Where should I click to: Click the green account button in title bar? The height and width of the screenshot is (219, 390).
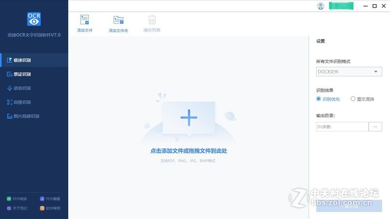click(341, 6)
